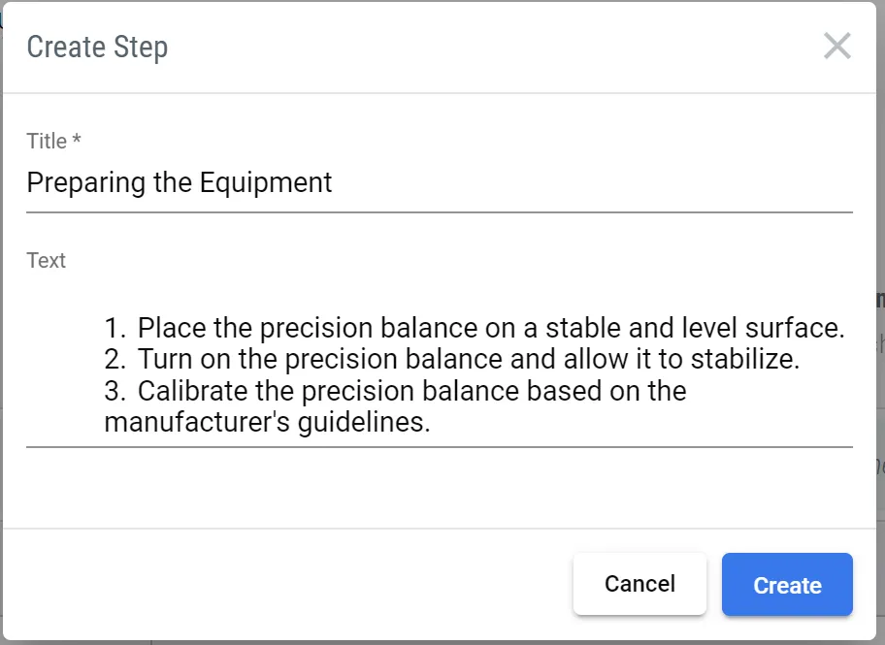Click the "Create Step" dialog heading

[x=97, y=47]
